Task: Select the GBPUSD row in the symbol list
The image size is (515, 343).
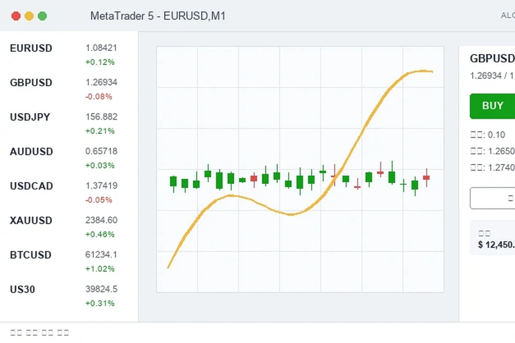Action: click(69, 90)
